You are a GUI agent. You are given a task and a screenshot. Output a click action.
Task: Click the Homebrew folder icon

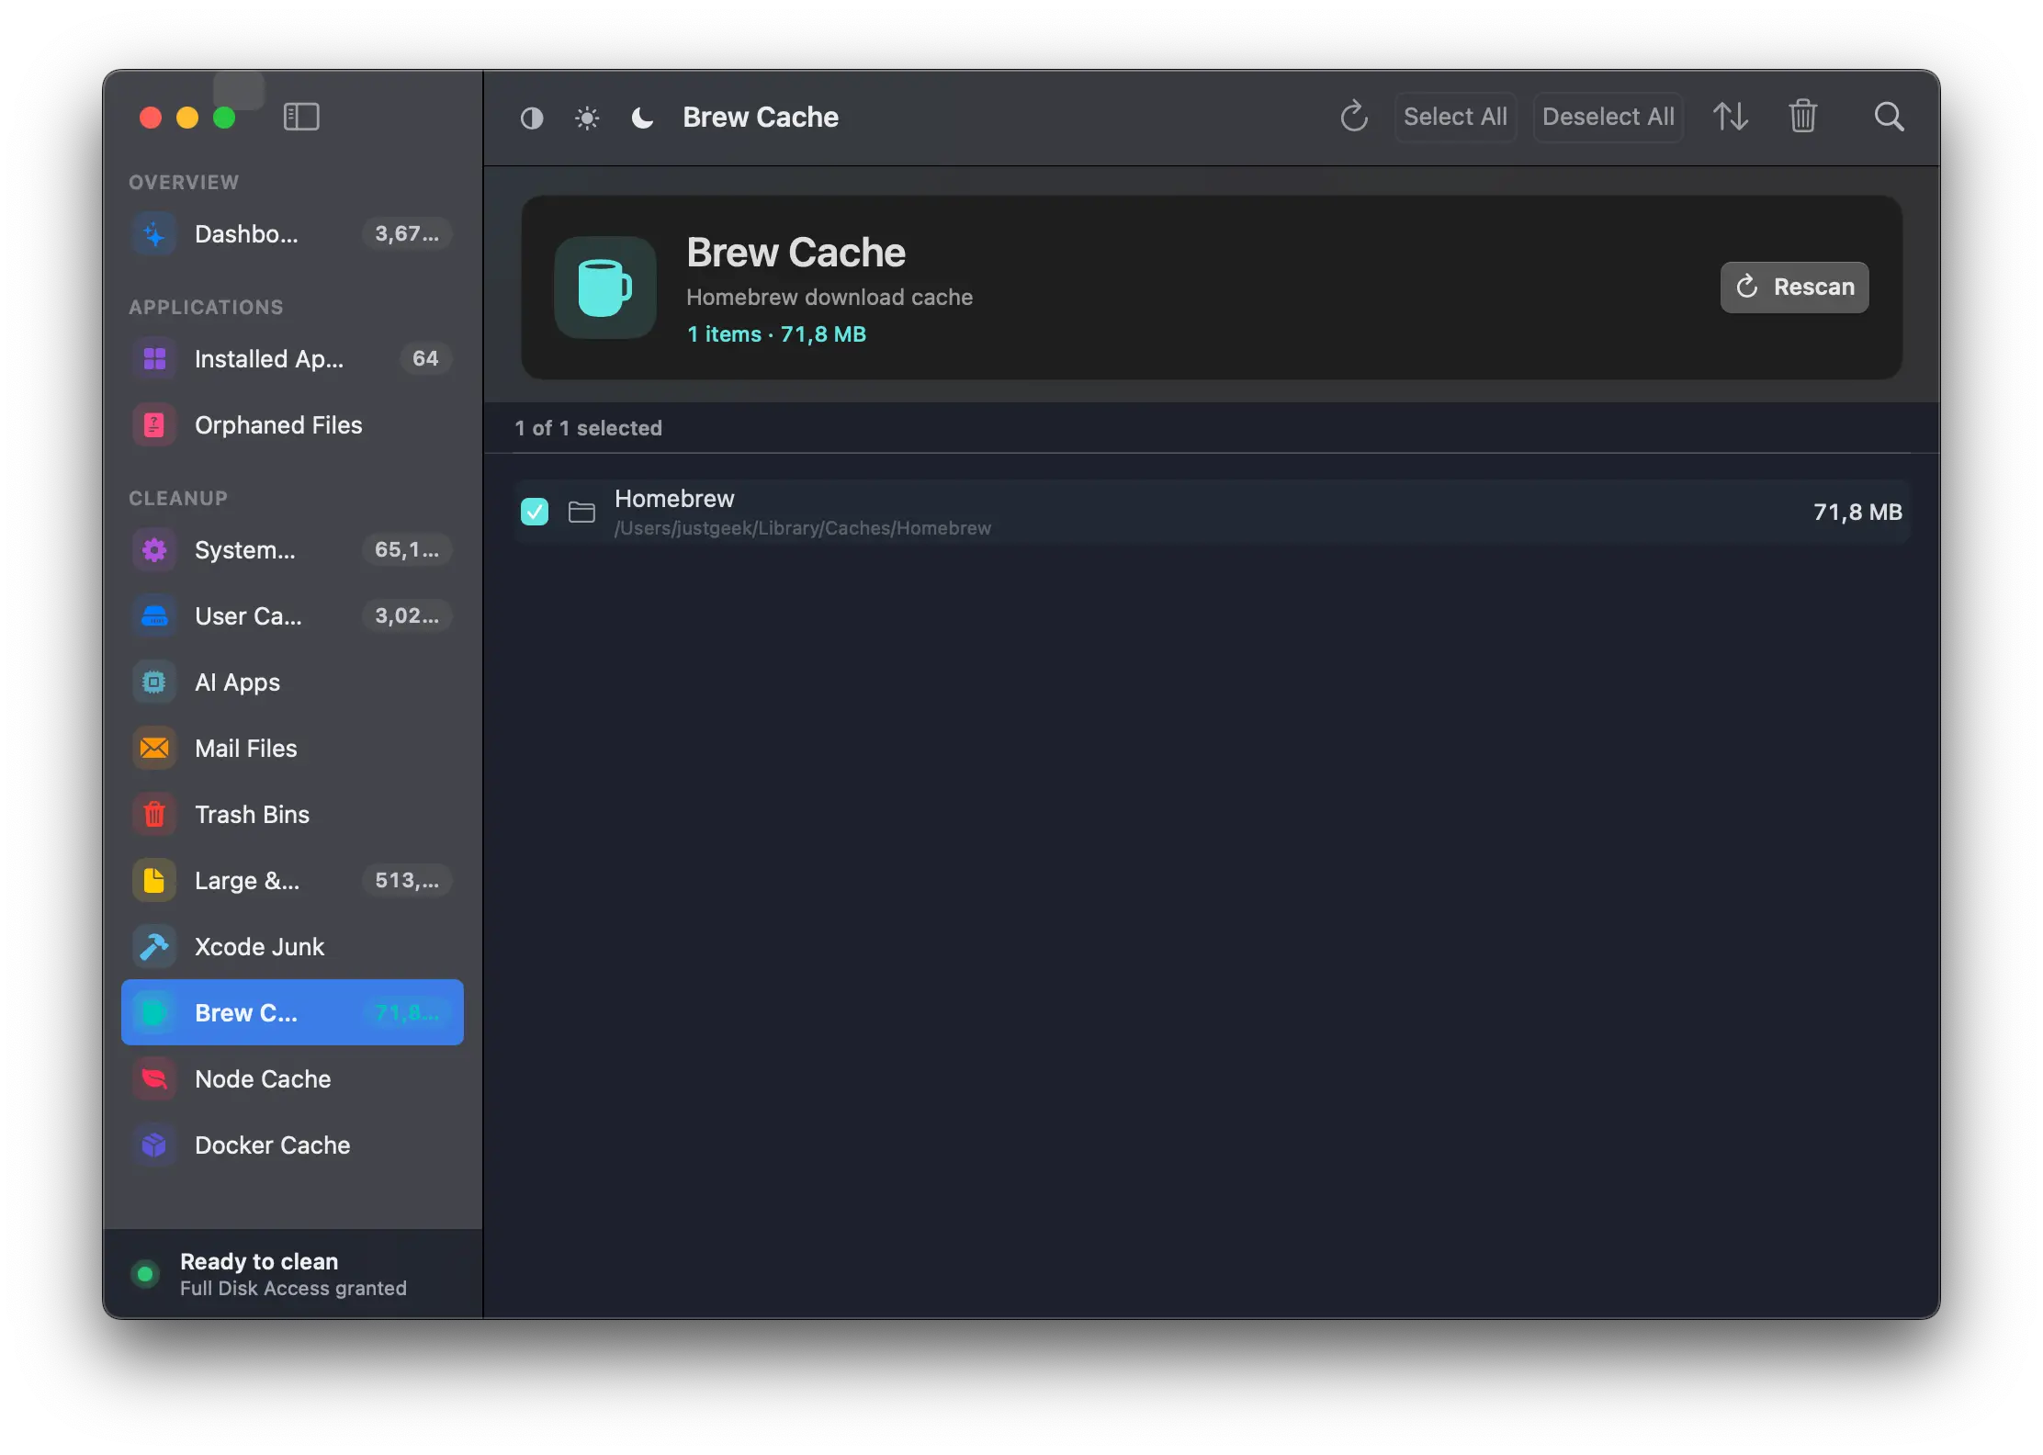(581, 512)
